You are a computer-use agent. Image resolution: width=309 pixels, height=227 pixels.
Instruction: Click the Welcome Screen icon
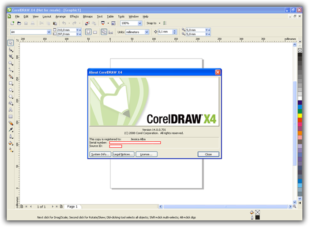click(x=113, y=23)
